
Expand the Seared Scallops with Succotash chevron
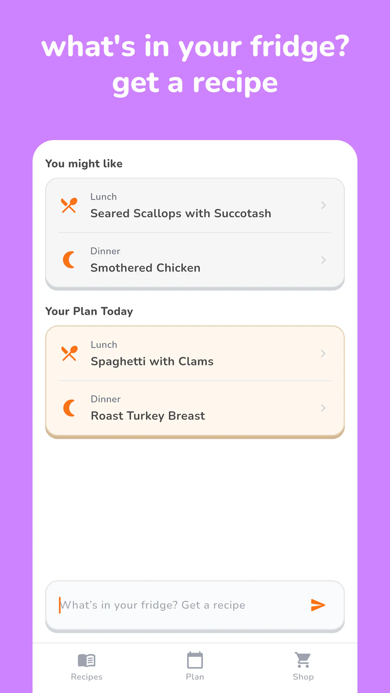(324, 205)
